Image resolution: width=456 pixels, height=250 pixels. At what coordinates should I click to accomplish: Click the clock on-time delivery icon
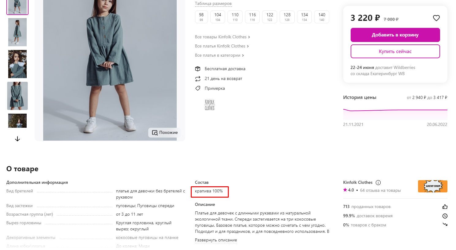pyautogui.click(x=445, y=216)
